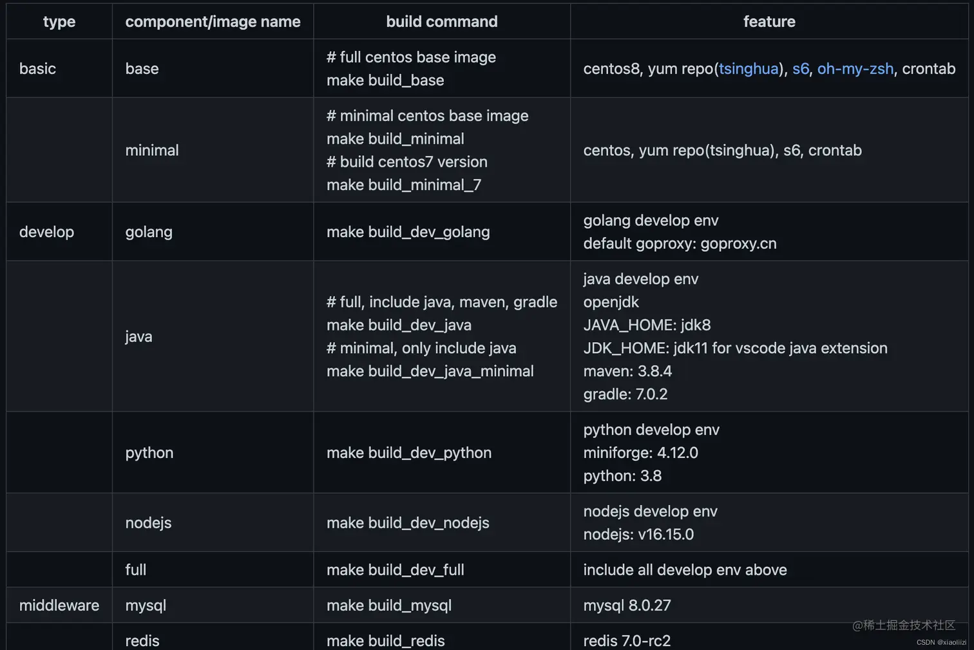Click the 'make build_redis' cell

(x=442, y=638)
